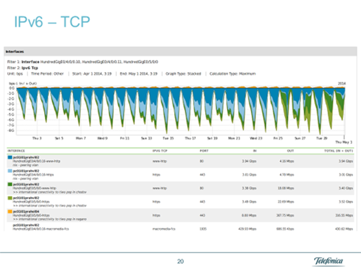361x271 pixels.
Task: Sort by the INTERFACE column header
Action: [x=16, y=150]
